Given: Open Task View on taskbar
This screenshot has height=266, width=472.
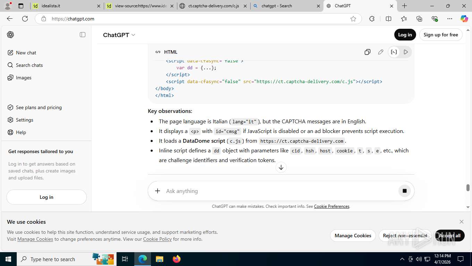Looking at the screenshot, I should click(x=125, y=259).
